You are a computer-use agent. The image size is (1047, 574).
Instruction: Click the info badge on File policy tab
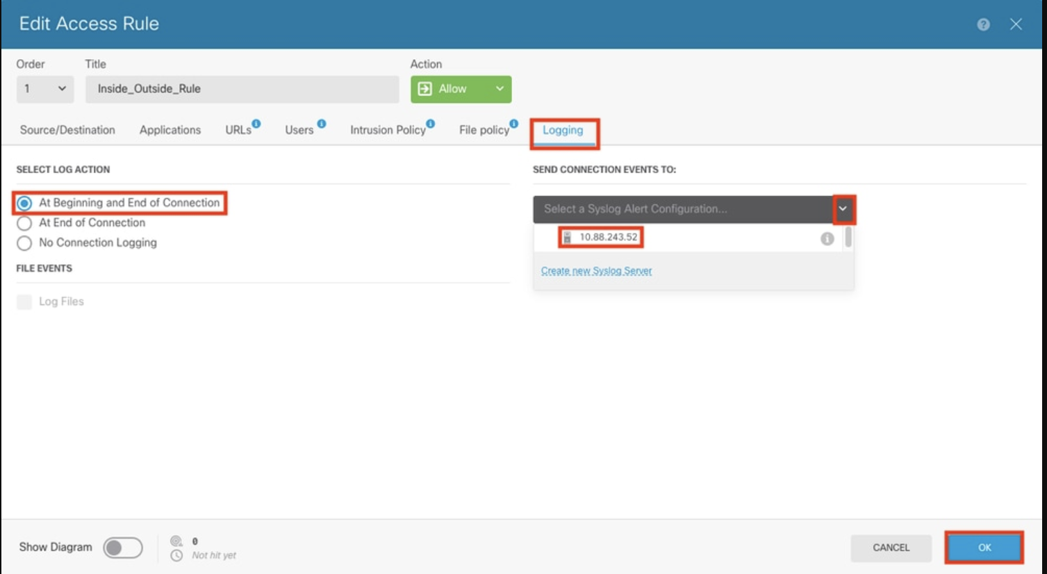click(514, 124)
